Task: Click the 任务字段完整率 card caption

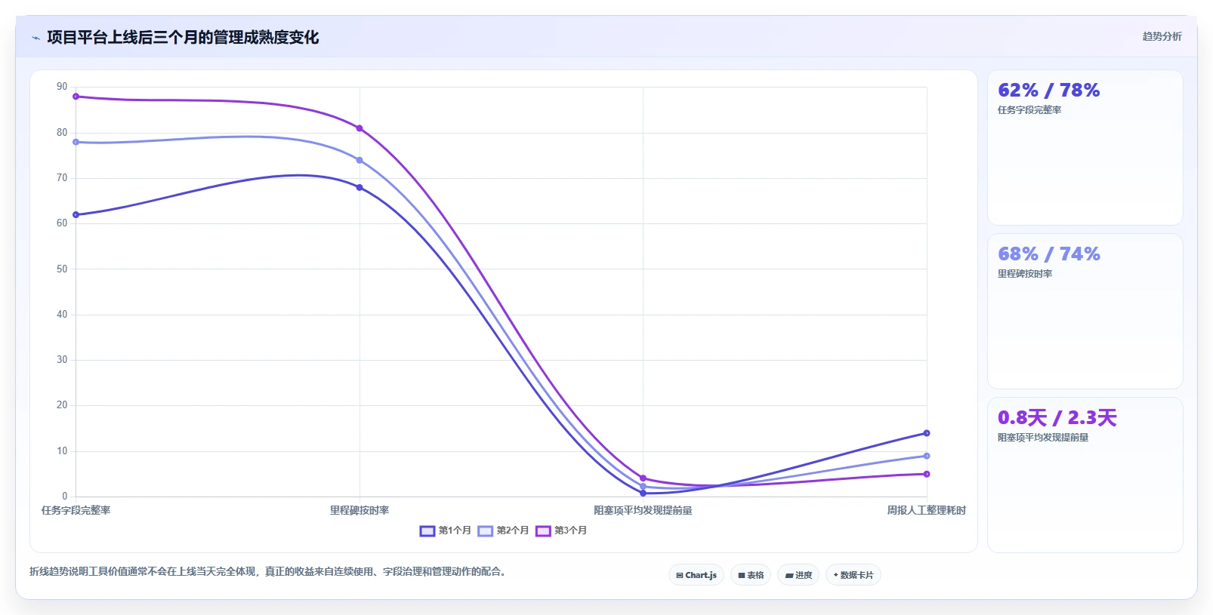Action: [x=1029, y=110]
